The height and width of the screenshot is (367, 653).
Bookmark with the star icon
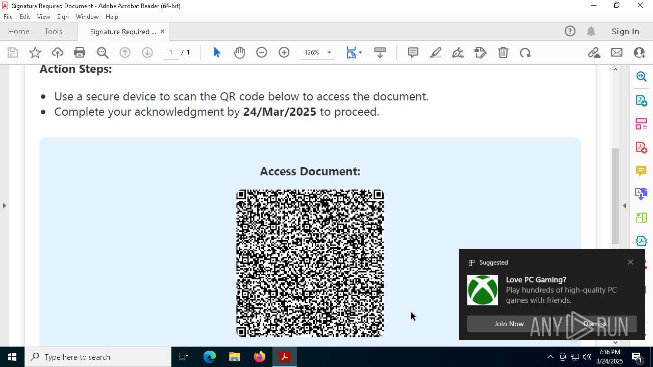[35, 53]
